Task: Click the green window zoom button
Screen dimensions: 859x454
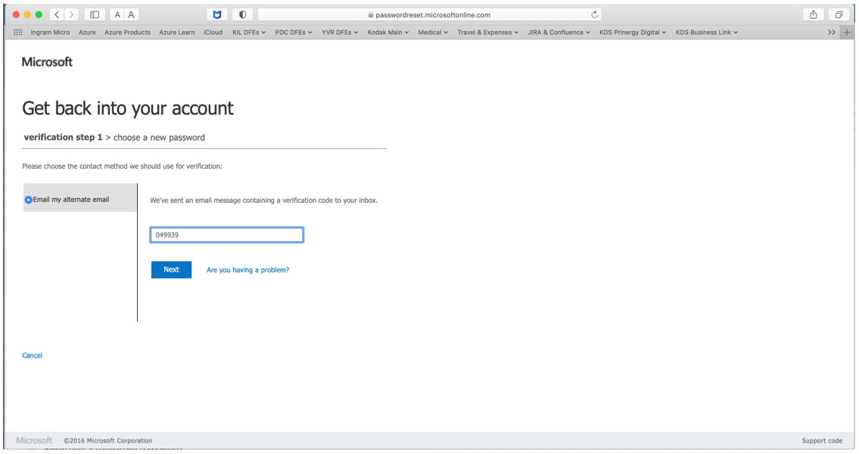Action: 39,15
